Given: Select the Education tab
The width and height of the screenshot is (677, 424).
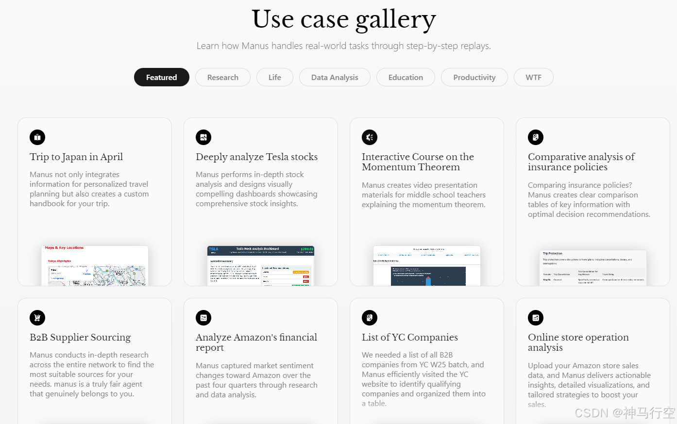Looking at the screenshot, I should [406, 77].
